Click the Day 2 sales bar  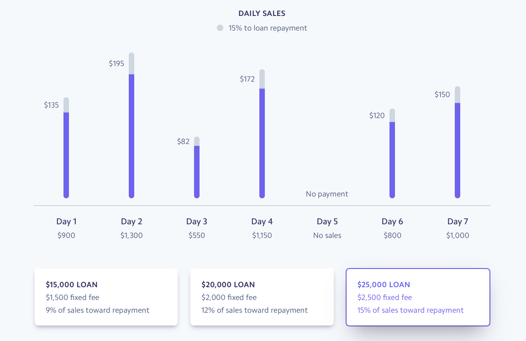(131, 136)
